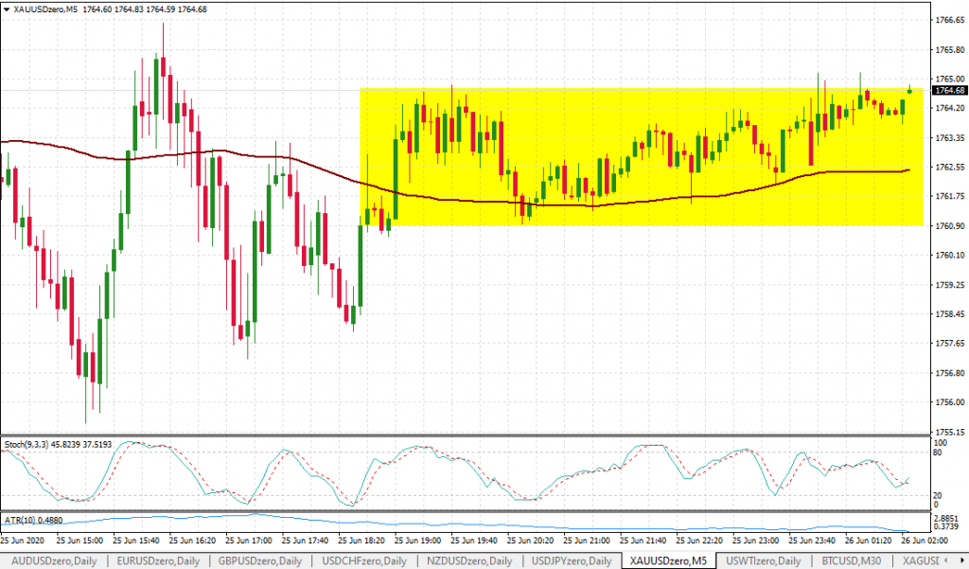Click the dark red moving average line
The width and height of the screenshot is (969, 569).
click(x=473, y=200)
